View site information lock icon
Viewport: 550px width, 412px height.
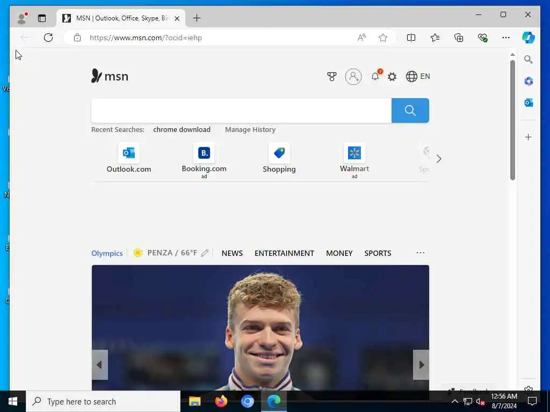coord(77,38)
